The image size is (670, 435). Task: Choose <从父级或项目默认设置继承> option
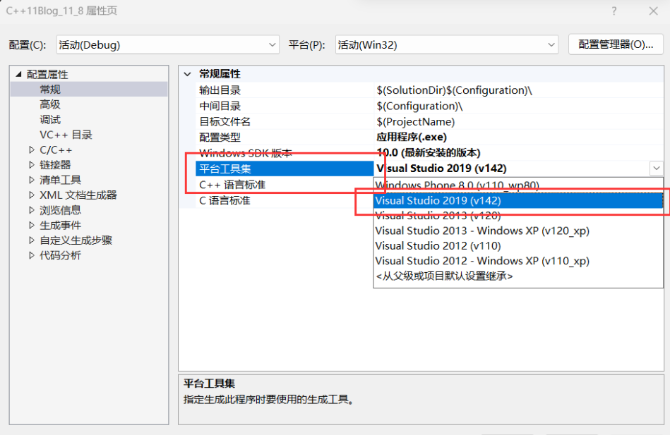click(518, 276)
